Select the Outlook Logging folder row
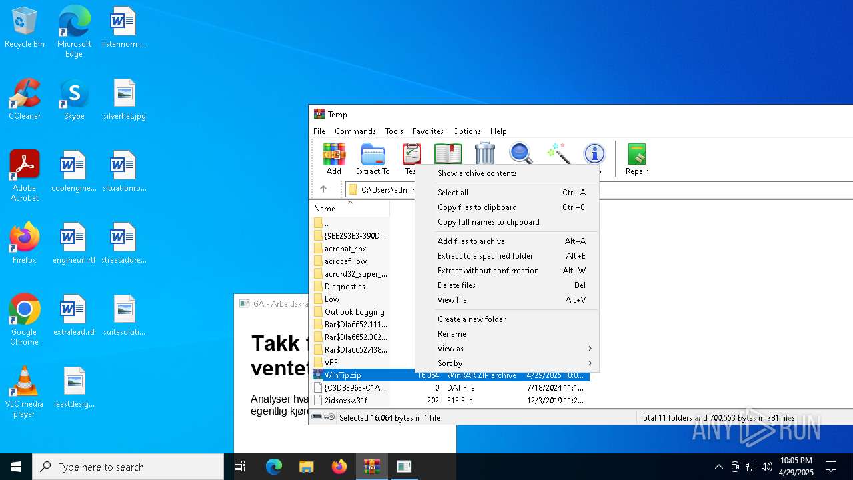This screenshot has width=853, height=480. [x=350, y=311]
